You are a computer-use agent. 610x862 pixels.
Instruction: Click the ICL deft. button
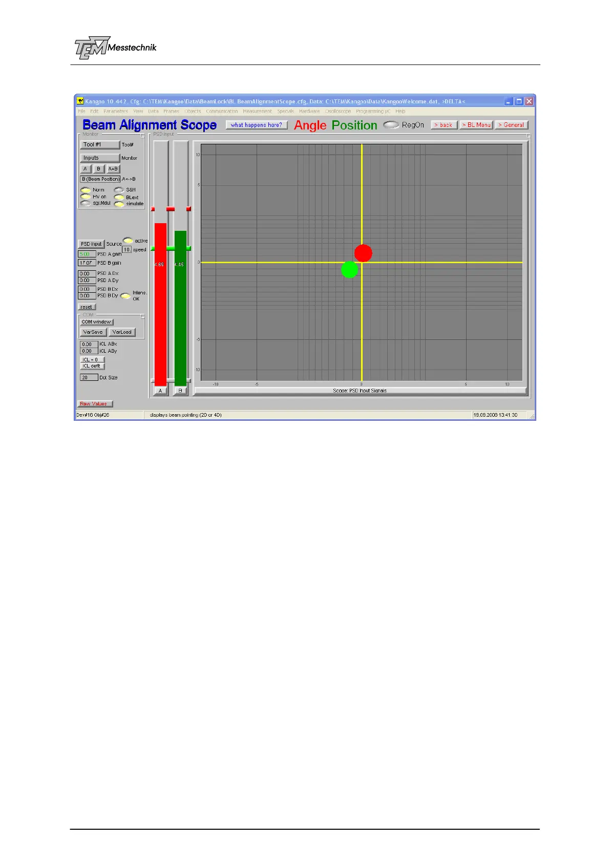(92, 366)
